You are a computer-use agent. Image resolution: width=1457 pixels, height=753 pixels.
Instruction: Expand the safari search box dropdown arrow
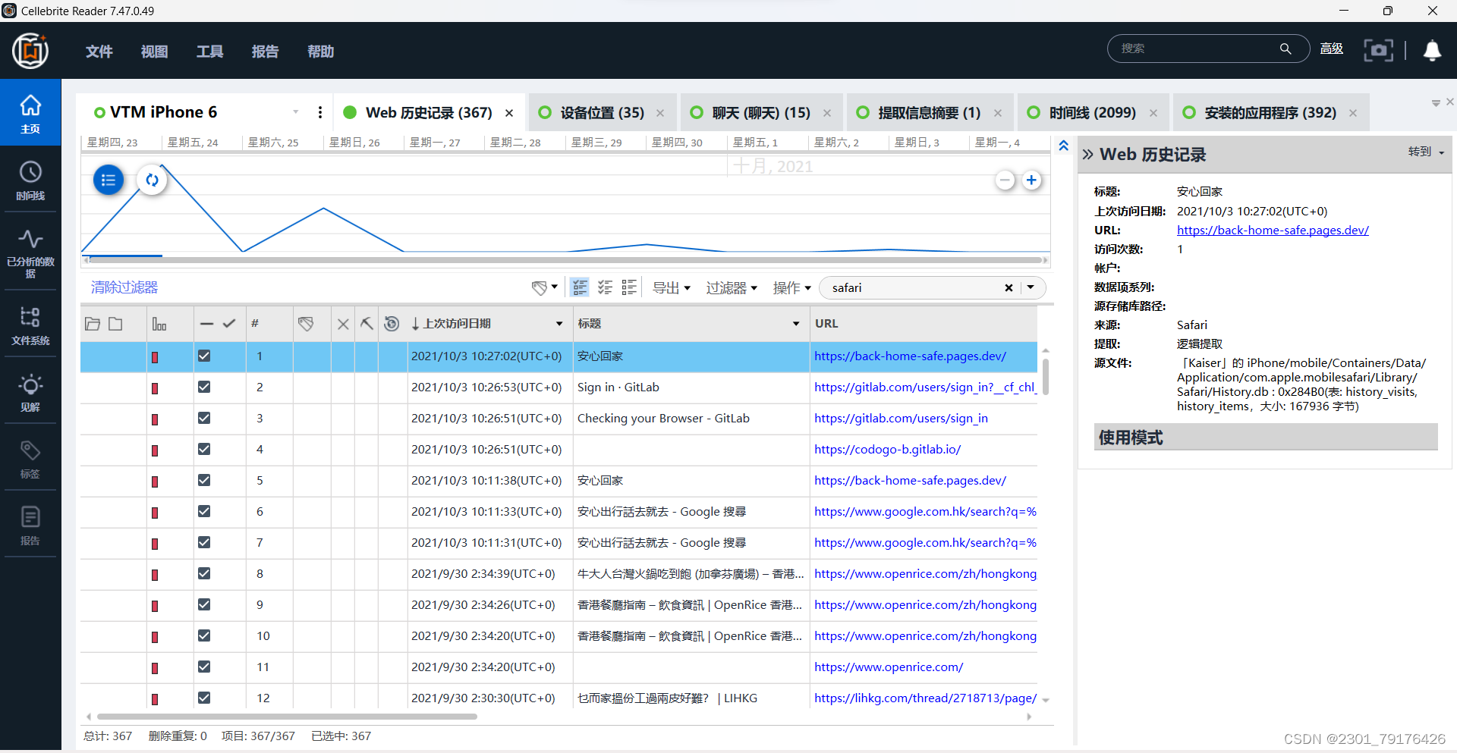[x=1031, y=287]
